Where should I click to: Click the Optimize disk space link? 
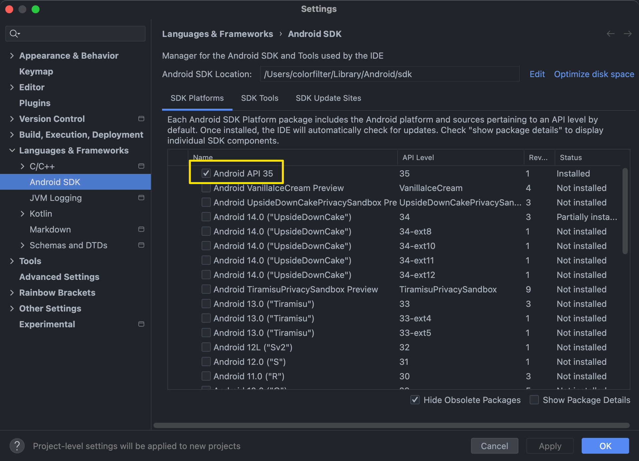594,74
